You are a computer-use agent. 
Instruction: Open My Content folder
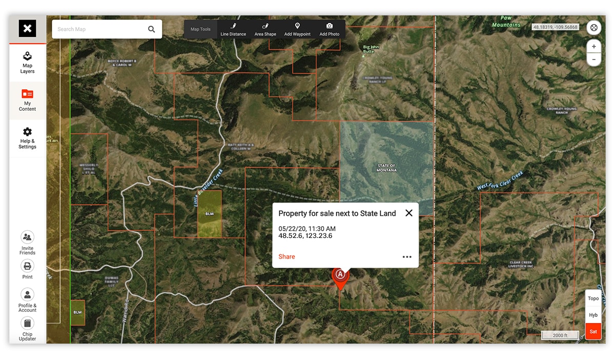click(x=28, y=99)
